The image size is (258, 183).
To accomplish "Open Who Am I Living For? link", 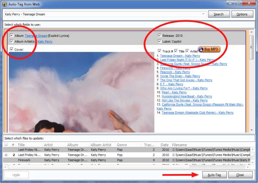I will (x=184, y=88).
